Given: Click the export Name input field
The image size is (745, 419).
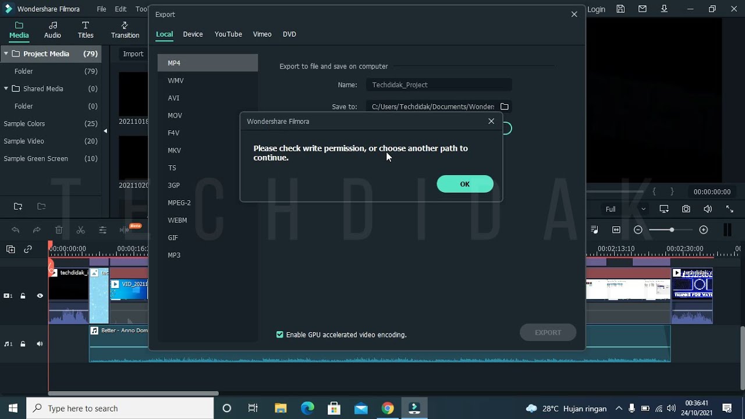Looking at the screenshot, I should pyautogui.click(x=439, y=85).
